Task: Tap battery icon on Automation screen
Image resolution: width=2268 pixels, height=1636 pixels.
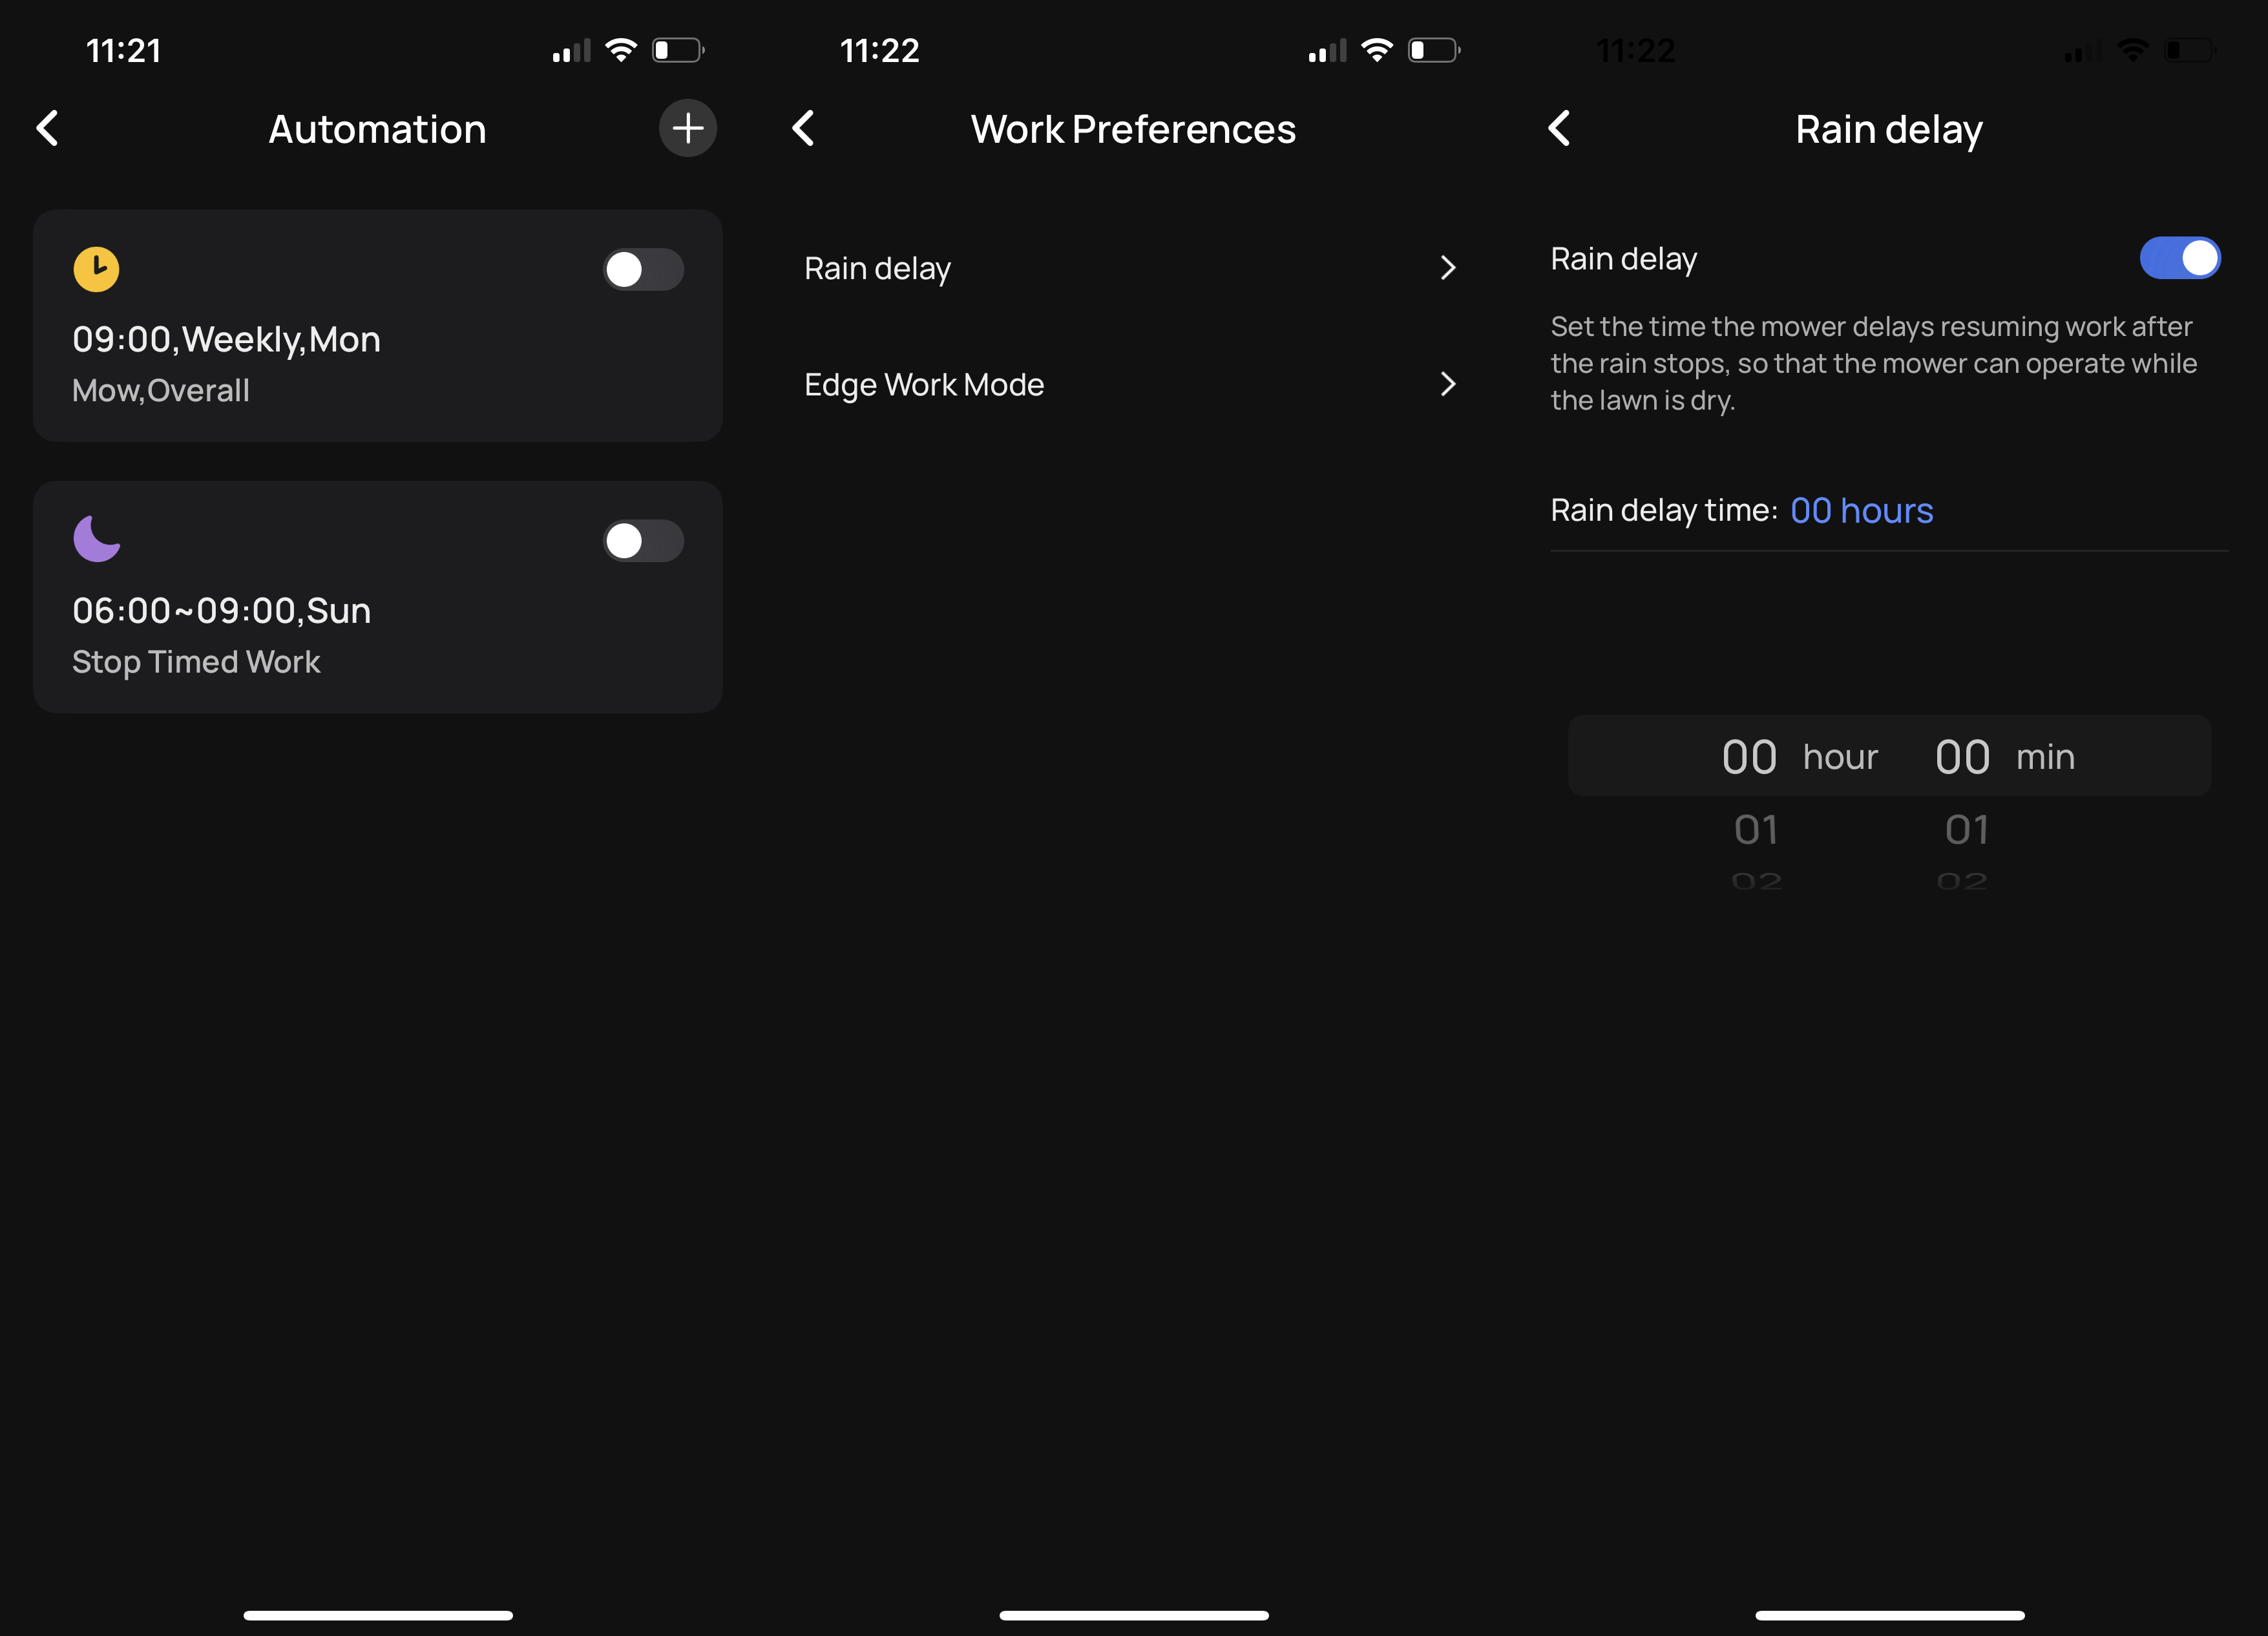Action: click(678, 50)
